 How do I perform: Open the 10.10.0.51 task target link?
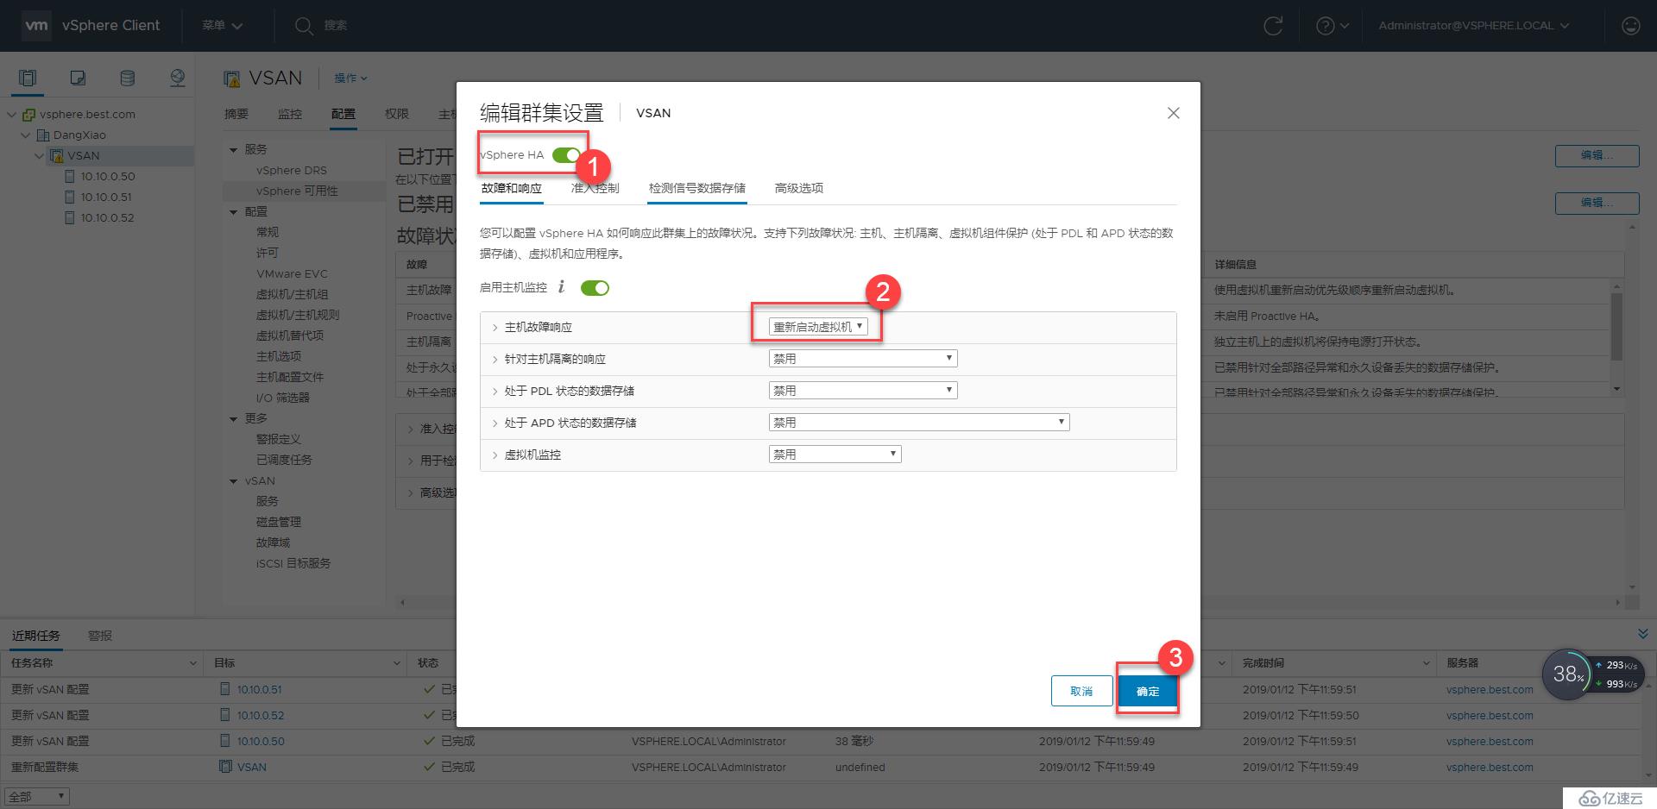[260, 689]
